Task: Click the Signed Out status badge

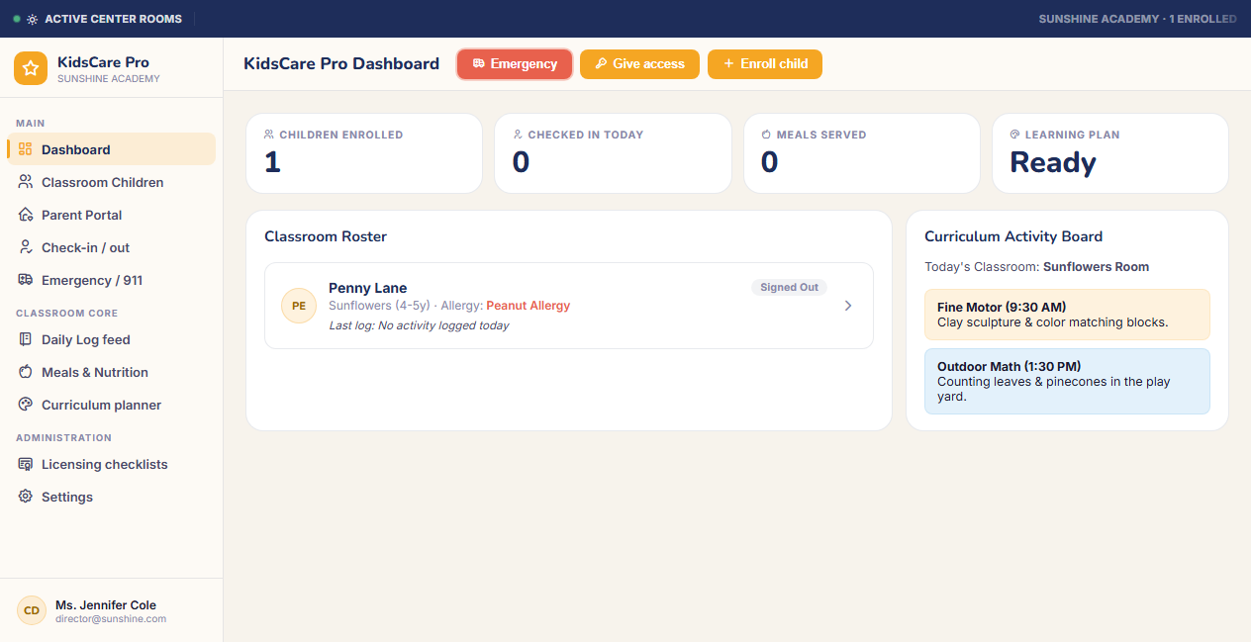Action: point(789,287)
